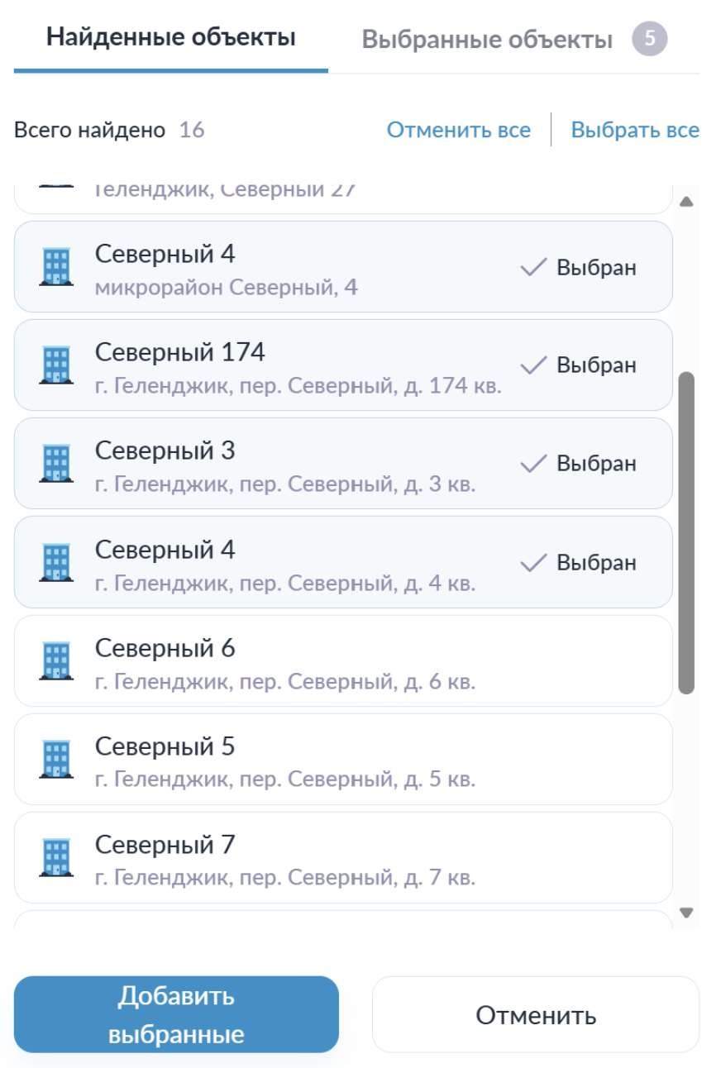This screenshot has width=721, height=1068.
Task: Click the vertical scrollbar thumb of the list
Action: tap(686, 532)
